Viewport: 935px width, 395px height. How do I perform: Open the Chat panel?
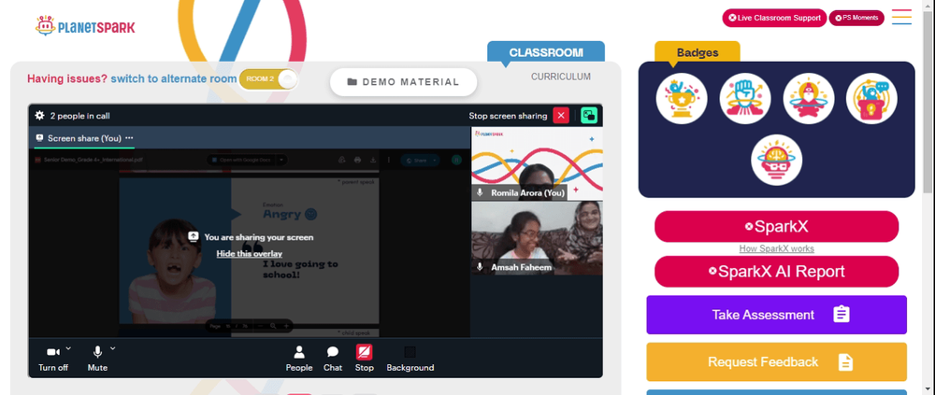[x=333, y=359]
